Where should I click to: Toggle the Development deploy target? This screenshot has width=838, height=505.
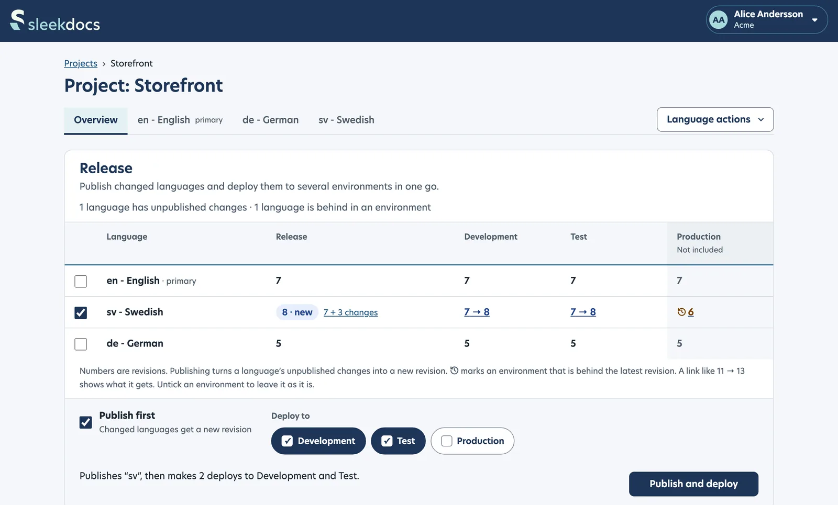[318, 441]
